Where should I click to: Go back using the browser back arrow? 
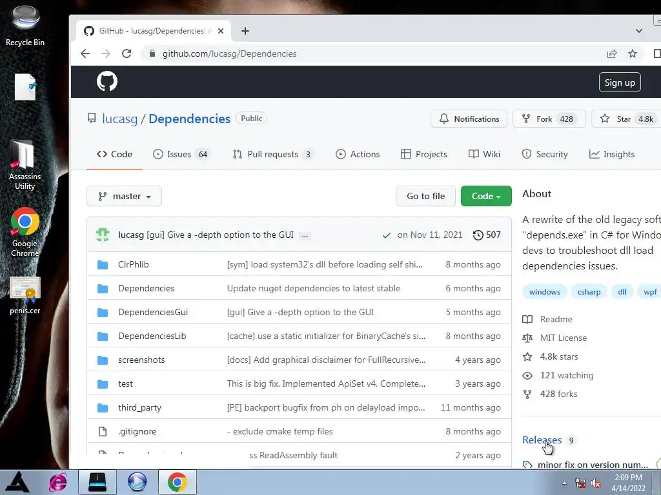coord(85,53)
